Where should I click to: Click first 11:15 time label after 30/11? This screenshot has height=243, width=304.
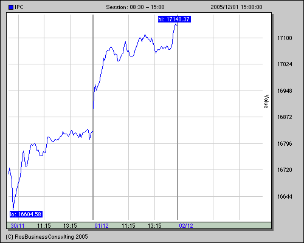(44, 225)
